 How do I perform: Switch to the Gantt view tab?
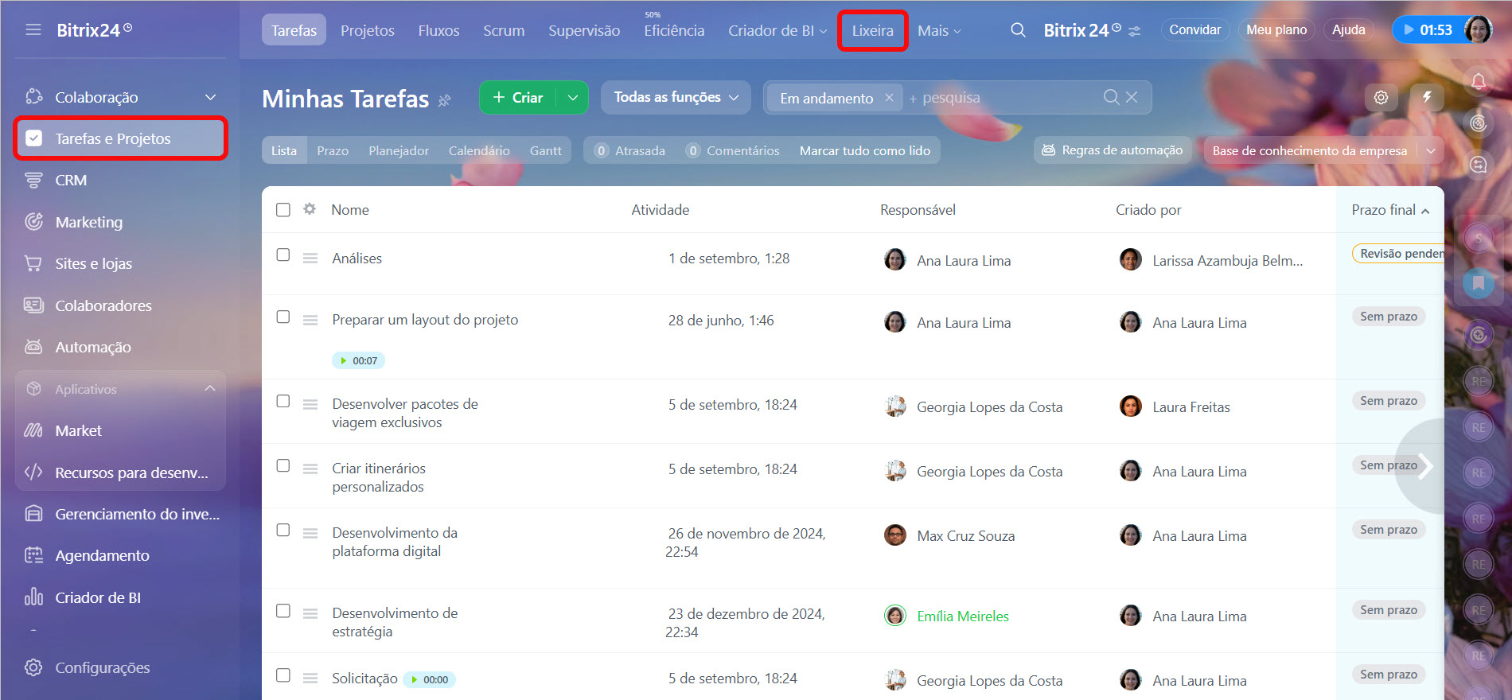pyautogui.click(x=545, y=150)
